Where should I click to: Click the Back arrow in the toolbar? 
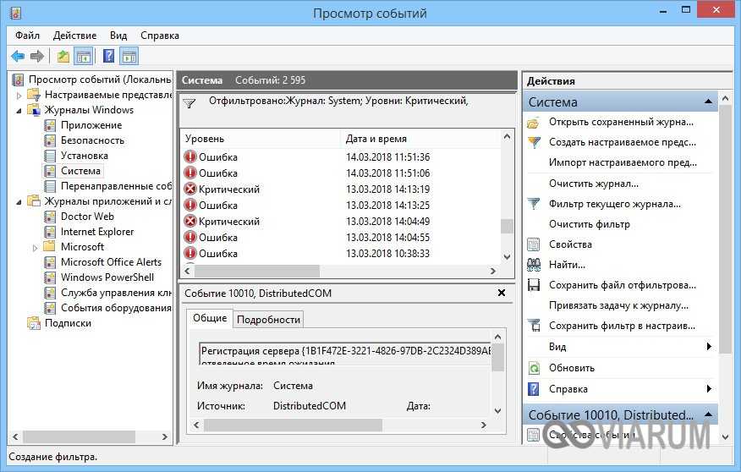18,57
